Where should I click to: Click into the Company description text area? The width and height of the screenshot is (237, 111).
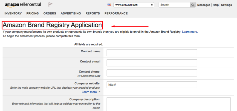tap(169, 104)
